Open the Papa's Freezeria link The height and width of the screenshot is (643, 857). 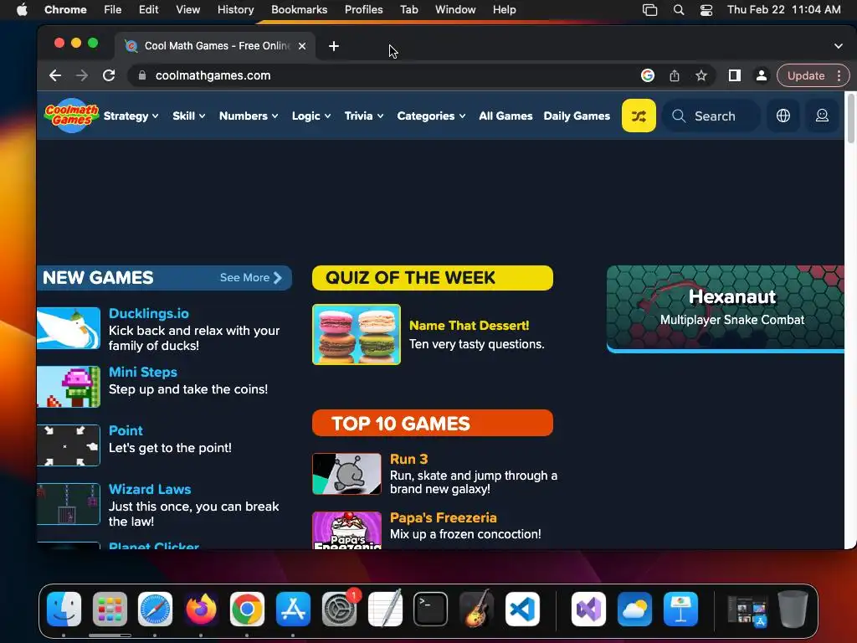coord(444,517)
